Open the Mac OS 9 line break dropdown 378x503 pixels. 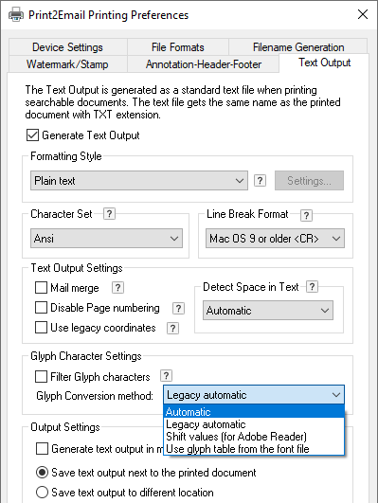[x=275, y=239]
